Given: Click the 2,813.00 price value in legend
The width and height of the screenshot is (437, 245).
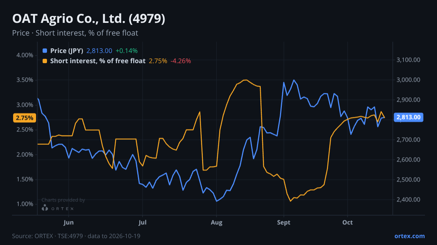Looking at the screenshot, I should pos(99,51).
